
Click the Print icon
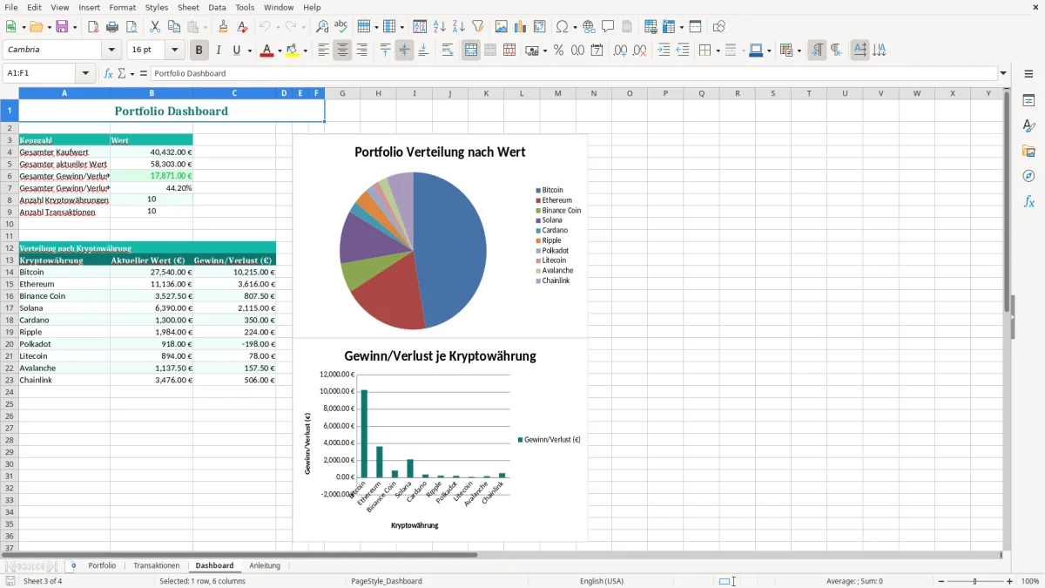[112, 27]
